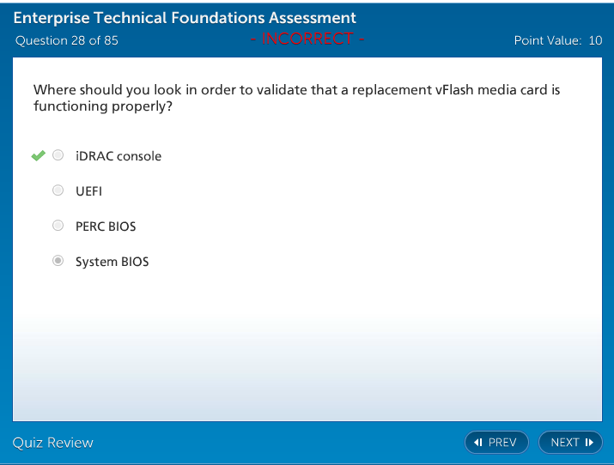Click the Enterprise Technical Foundations Assessment title
Image resolution: width=614 pixels, height=465 pixels.
185,18
